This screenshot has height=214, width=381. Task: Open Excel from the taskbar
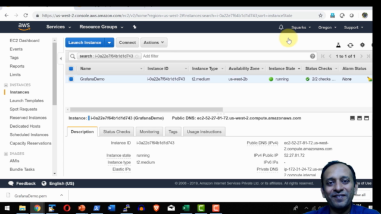coord(186,208)
